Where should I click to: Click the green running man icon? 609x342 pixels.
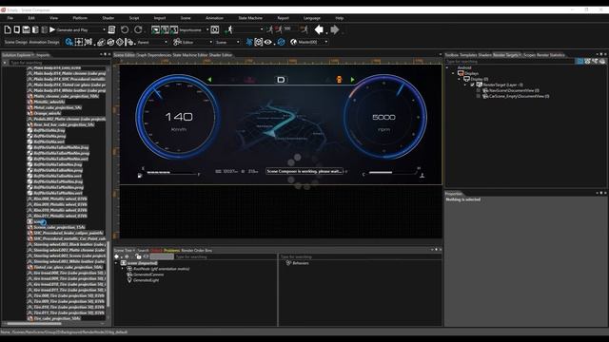point(229,29)
